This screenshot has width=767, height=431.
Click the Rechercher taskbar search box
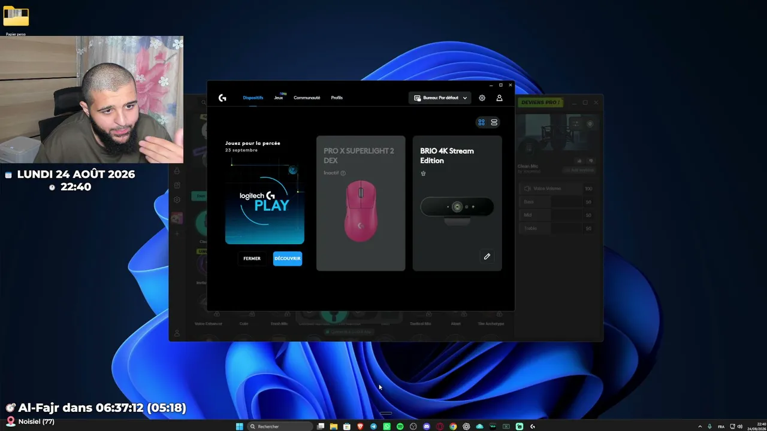pos(280,426)
